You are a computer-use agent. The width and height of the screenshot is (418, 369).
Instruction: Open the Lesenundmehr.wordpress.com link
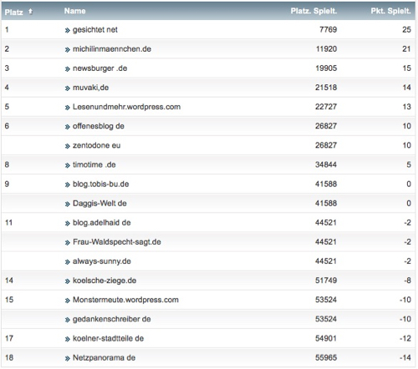coord(126,107)
